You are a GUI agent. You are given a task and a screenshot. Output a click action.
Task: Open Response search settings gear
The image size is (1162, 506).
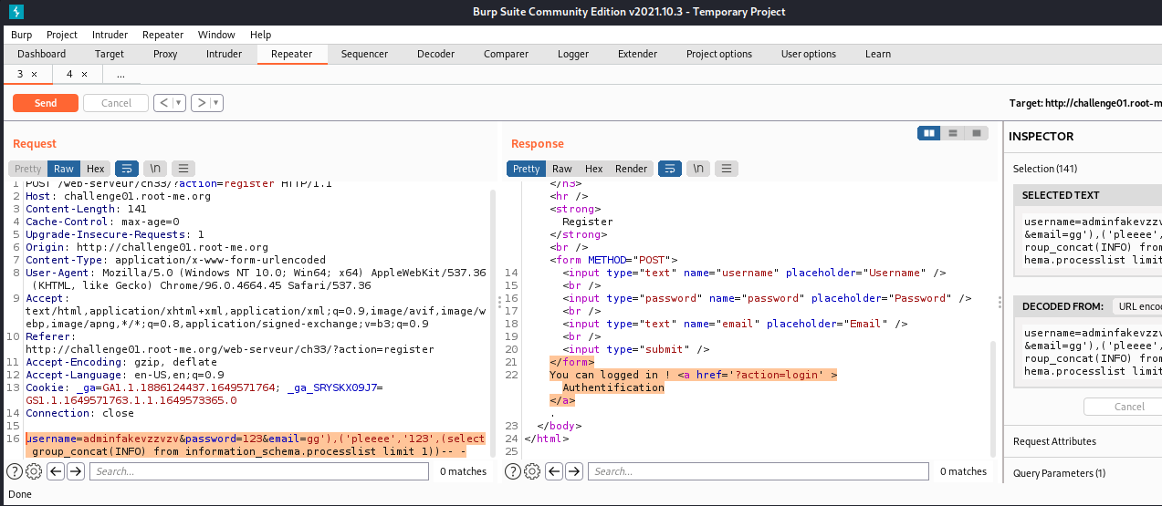(x=532, y=471)
